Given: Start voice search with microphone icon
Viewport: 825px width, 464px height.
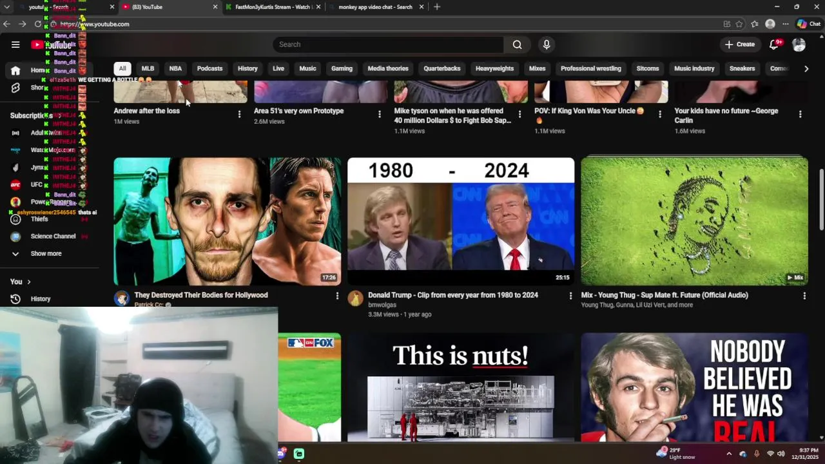Looking at the screenshot, I should pos(547,44).
